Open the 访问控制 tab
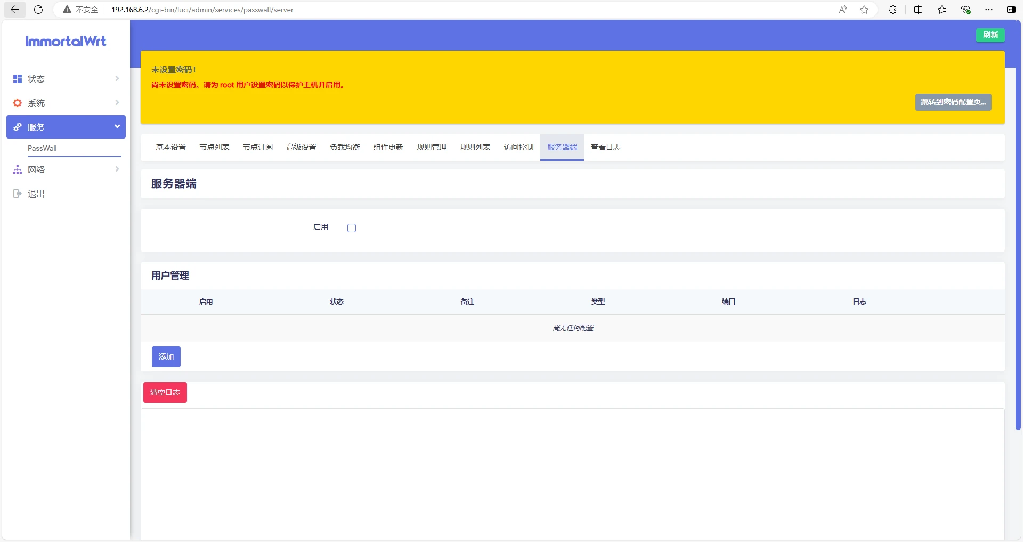 point(518,147)
